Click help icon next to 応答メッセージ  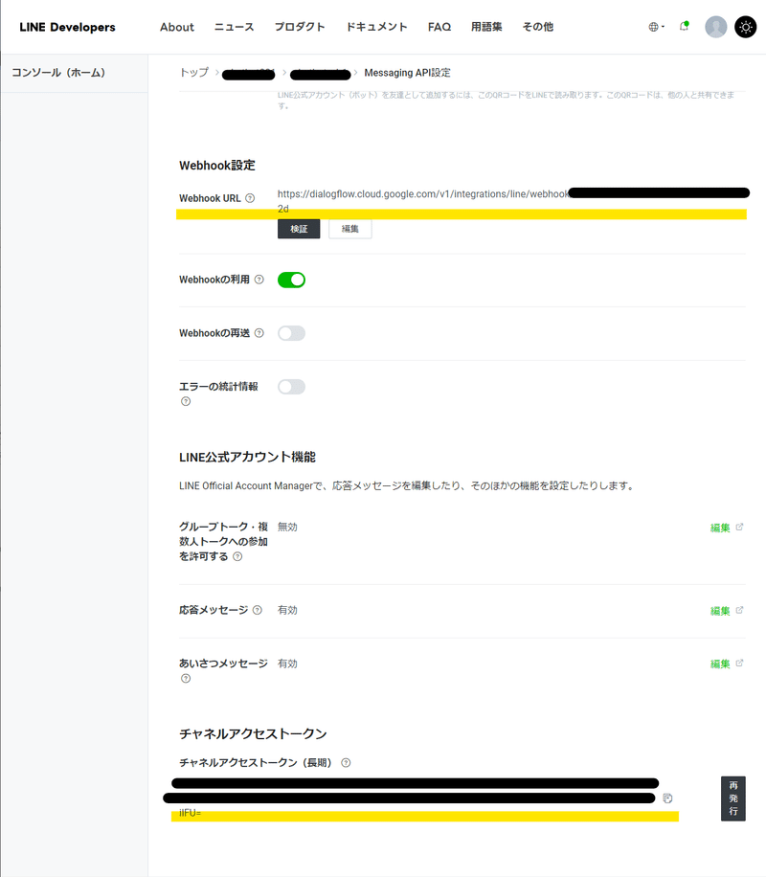pos(258,610)
